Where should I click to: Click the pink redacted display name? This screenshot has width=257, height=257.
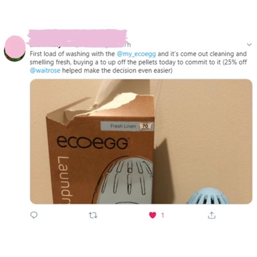[78, 38]
